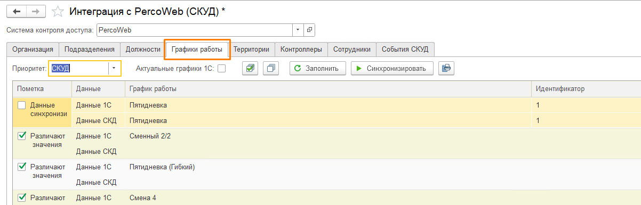641x205 pixels.
Task: Check the Пятидневка row mark checkbox
Action: point(22,105)
